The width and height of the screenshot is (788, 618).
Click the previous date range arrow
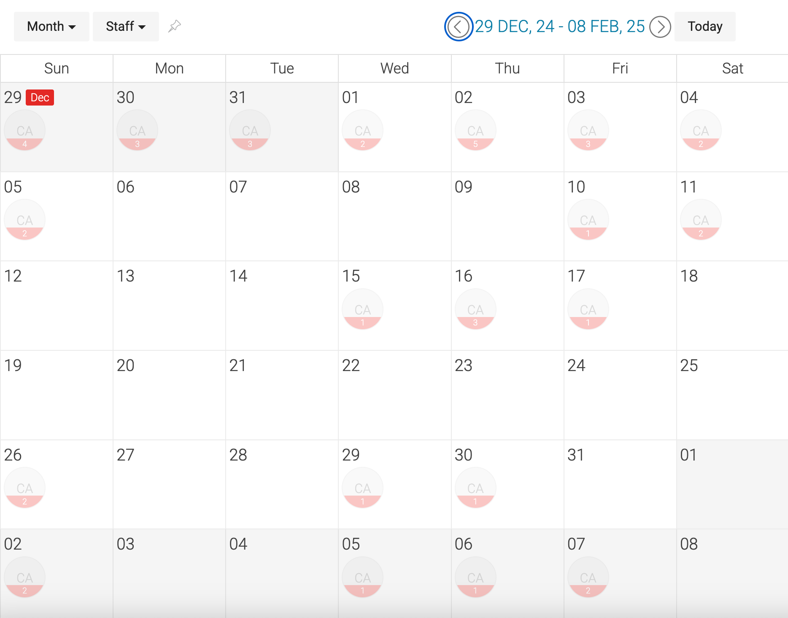click(458, 27)
